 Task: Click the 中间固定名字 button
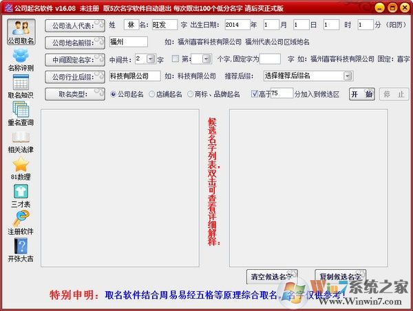point(75,60)
